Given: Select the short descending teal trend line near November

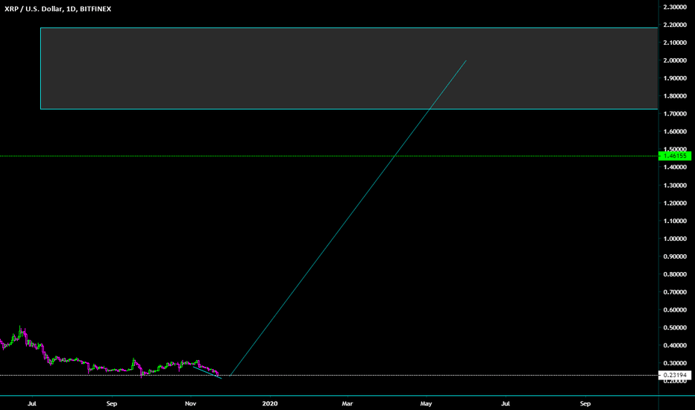Looking at the screenshot, I should click(x=207, y=372).
